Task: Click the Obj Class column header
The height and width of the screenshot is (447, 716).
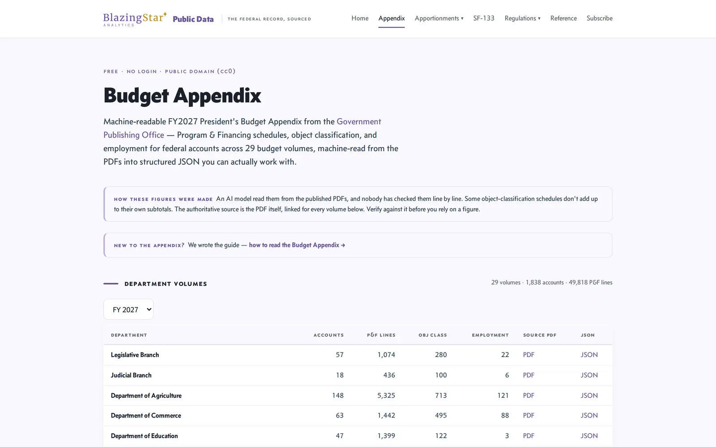Action: click(x=433, y=335)
